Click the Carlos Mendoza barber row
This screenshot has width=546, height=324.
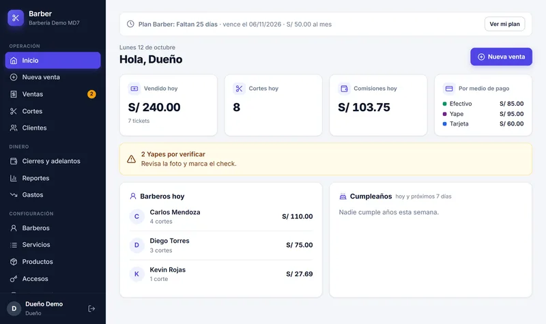coord(221,216)
